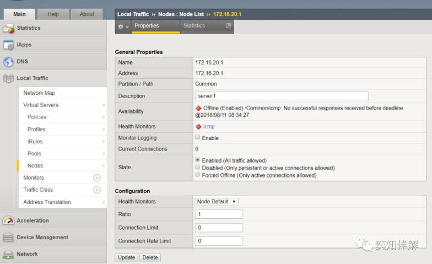Expand the Pools submenu arrow
The image size is (432, 264).
104,153
